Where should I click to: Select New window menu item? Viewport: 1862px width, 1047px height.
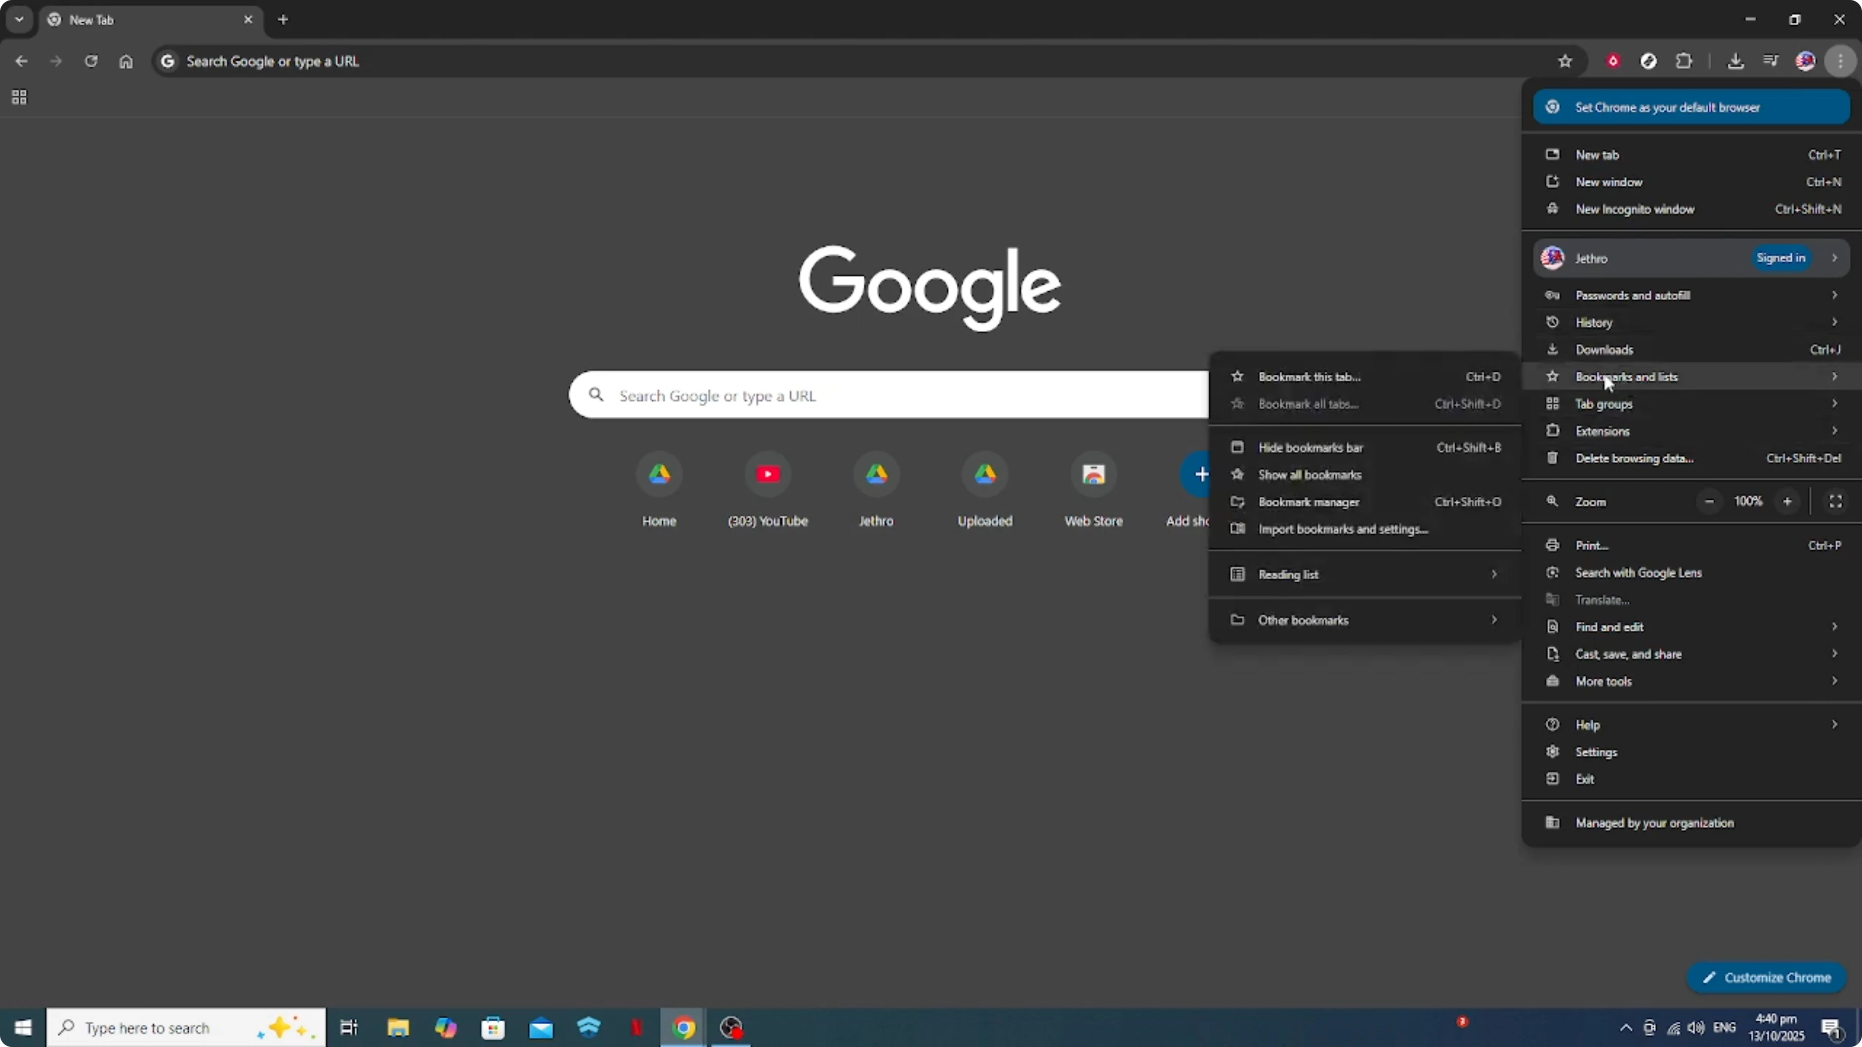pos(1691,182)
